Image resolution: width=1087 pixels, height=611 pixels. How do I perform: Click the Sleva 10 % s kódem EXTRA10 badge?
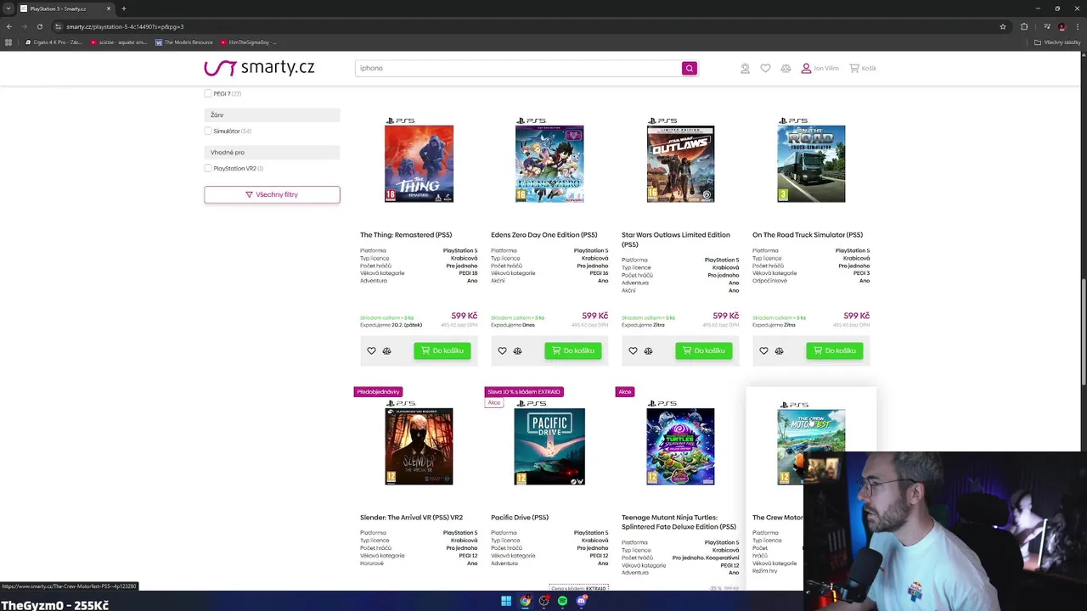(524, 392)
